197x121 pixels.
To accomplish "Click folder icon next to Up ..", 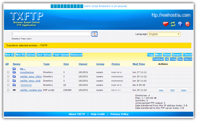I will 14,69.
